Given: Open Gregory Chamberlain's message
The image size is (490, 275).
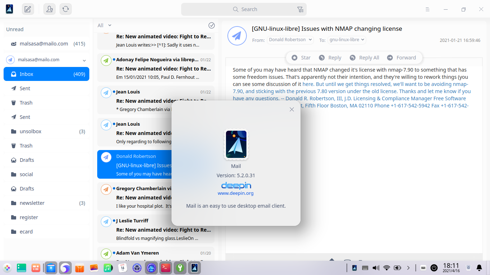Looking at the screenshot, I should [x=134, y=197].
